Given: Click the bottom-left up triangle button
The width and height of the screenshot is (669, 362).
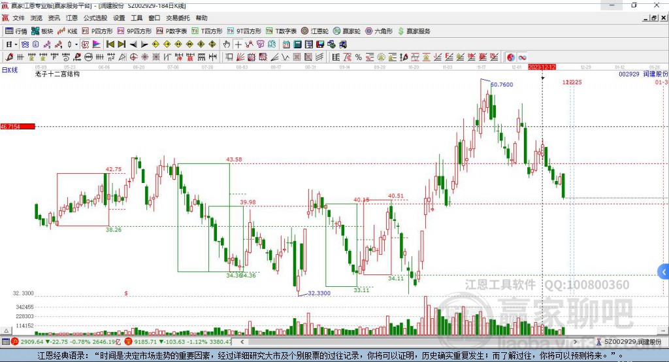Looking at the screenshot, I should pyautogui.click(x=6, y=331).
